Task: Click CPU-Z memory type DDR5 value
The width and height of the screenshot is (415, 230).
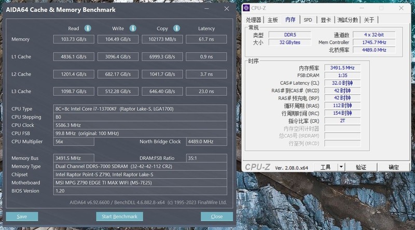Action: (290, 35)
